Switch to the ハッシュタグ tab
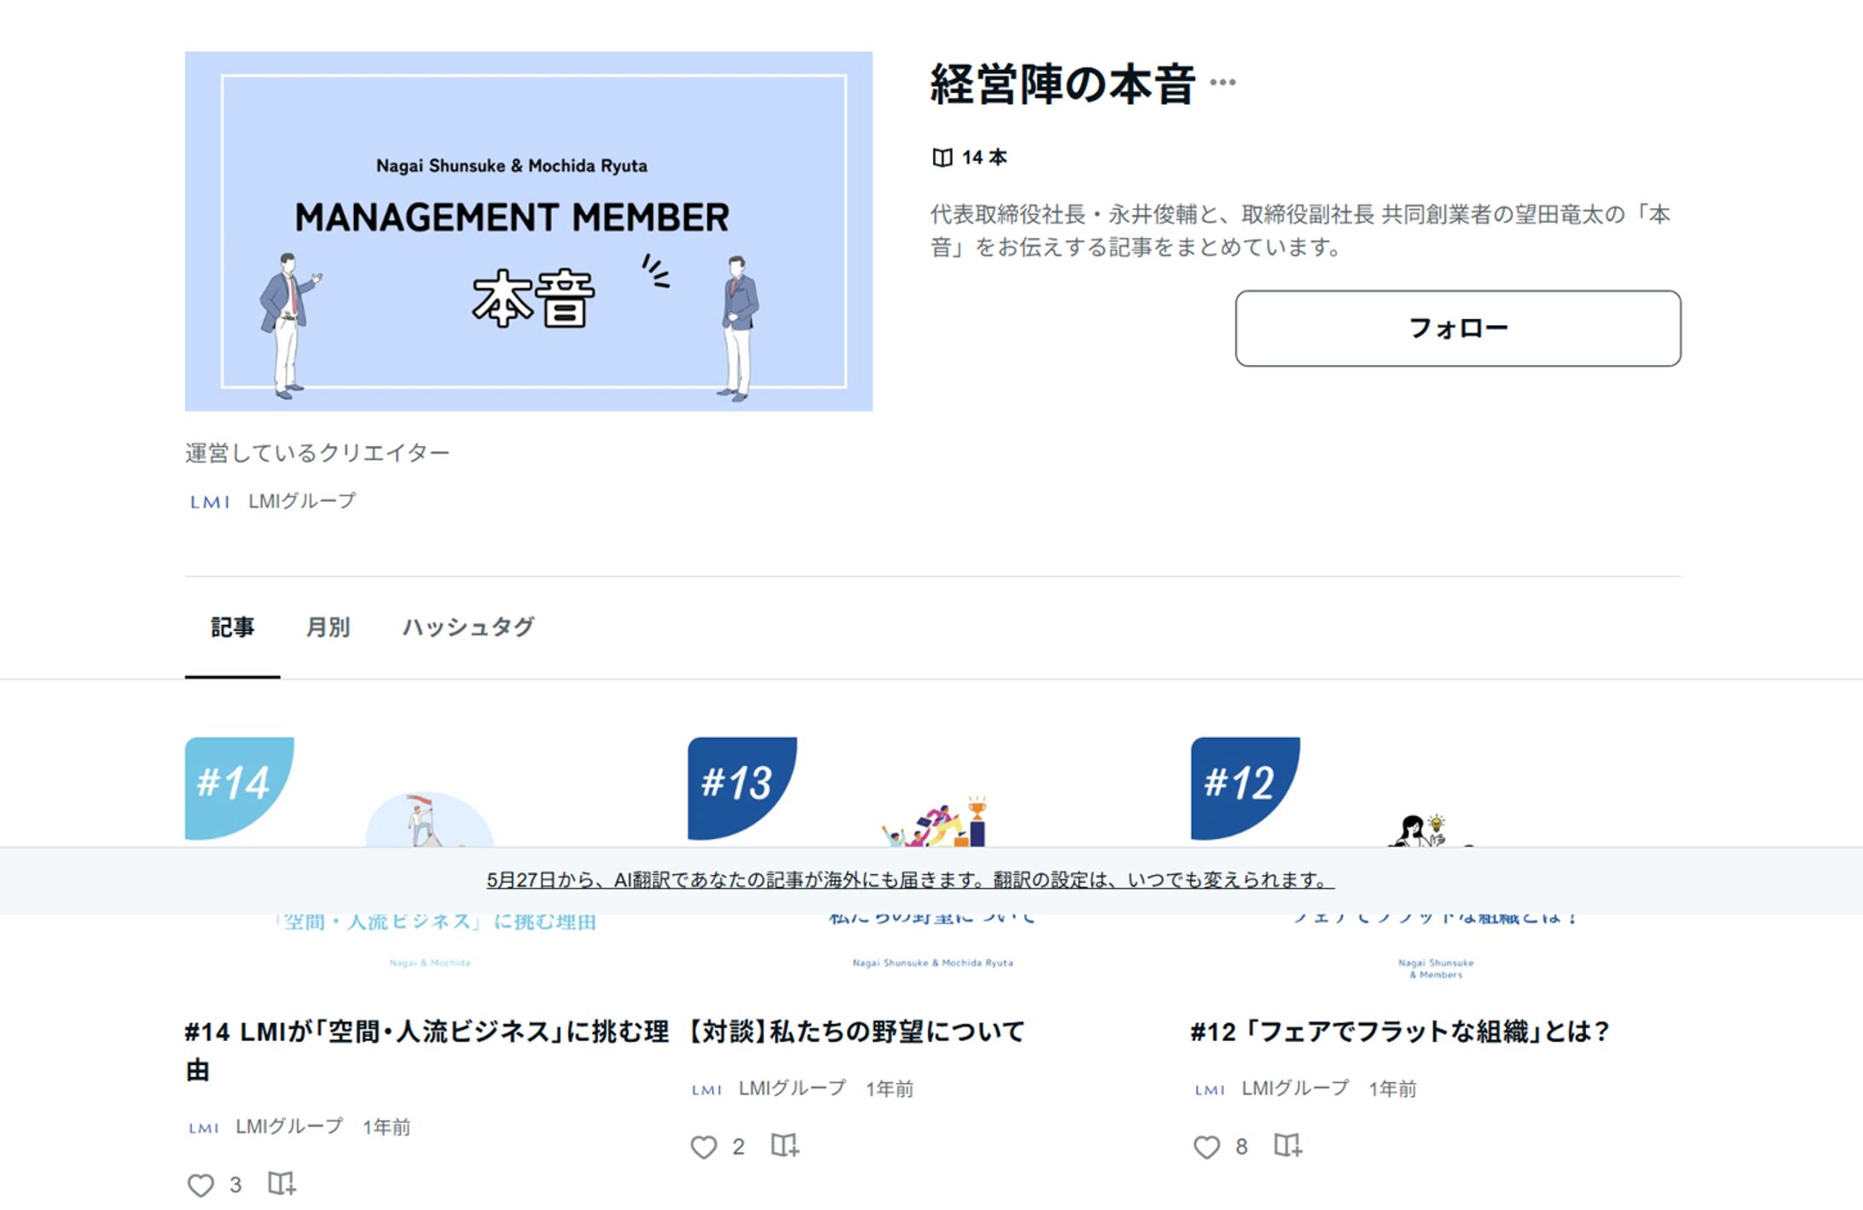Screen dimensions: 1863x1210 tap(468, 628)
